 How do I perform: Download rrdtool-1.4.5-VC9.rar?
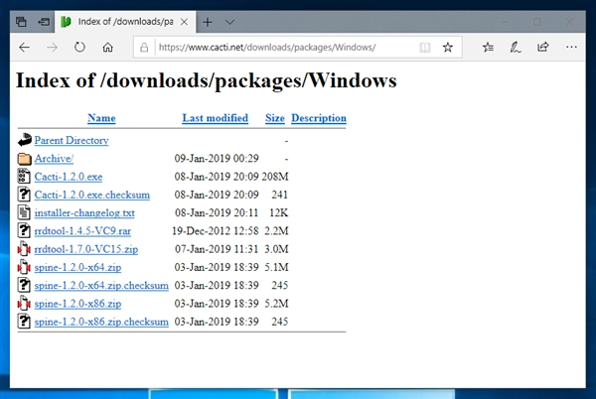pos(82,231)
